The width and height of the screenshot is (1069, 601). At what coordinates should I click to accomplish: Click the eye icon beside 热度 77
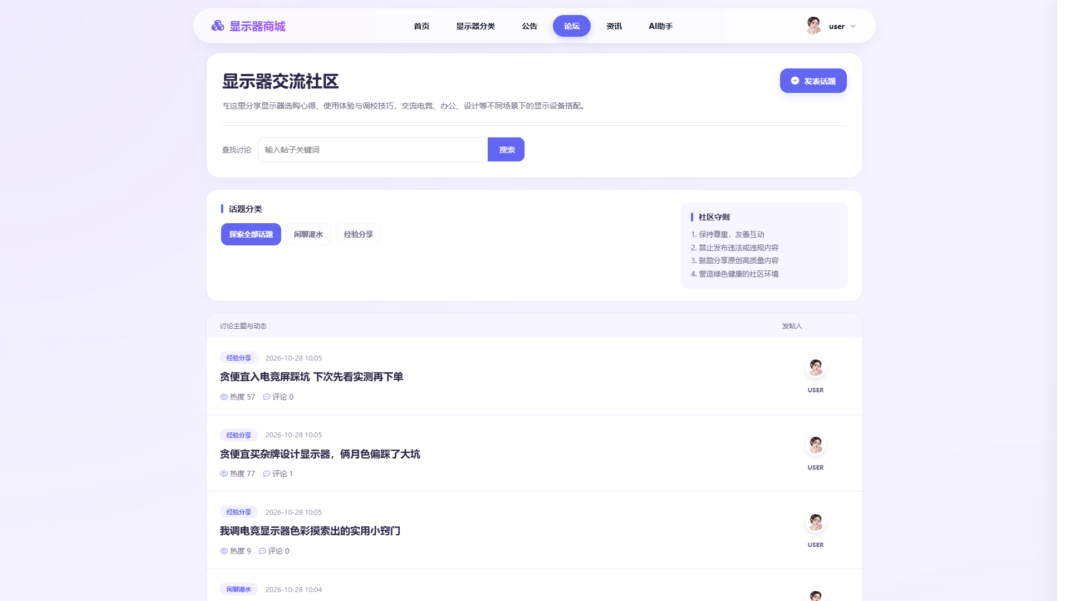(224, 474)
